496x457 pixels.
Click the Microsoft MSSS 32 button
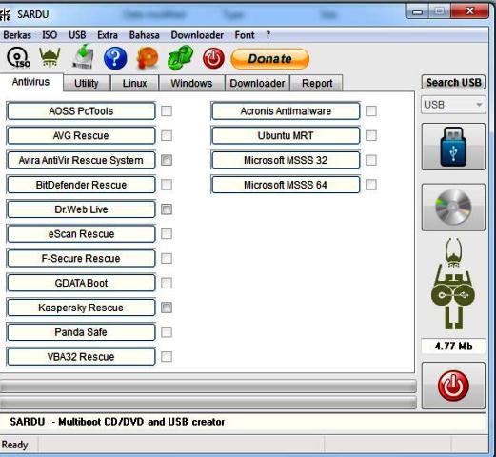[286, 160]
